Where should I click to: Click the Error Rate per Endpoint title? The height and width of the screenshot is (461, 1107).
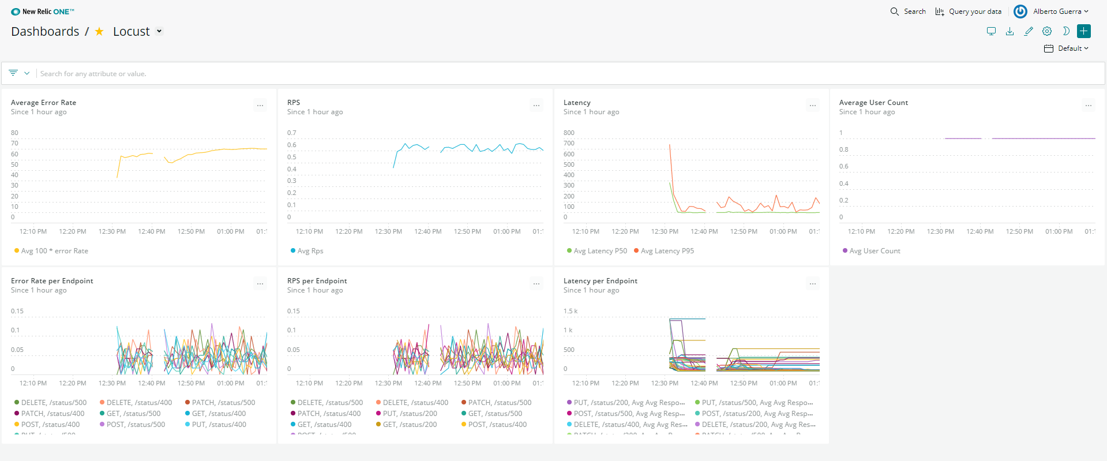[x=52, y=281]
